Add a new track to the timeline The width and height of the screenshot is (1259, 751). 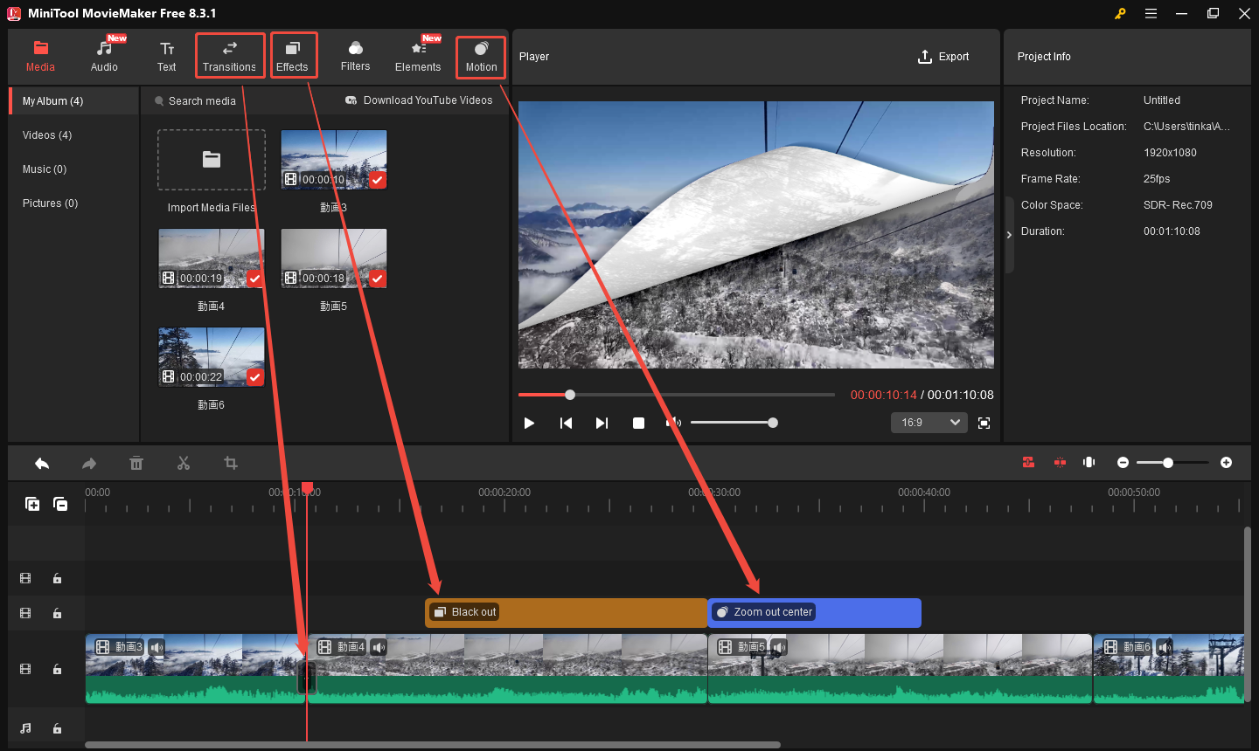32,504
